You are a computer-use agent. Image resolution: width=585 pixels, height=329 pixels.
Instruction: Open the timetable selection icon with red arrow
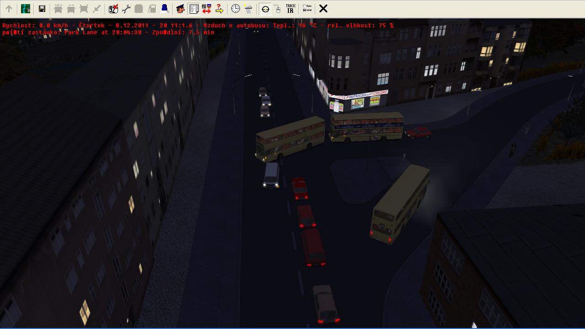[x=113, y=9]
